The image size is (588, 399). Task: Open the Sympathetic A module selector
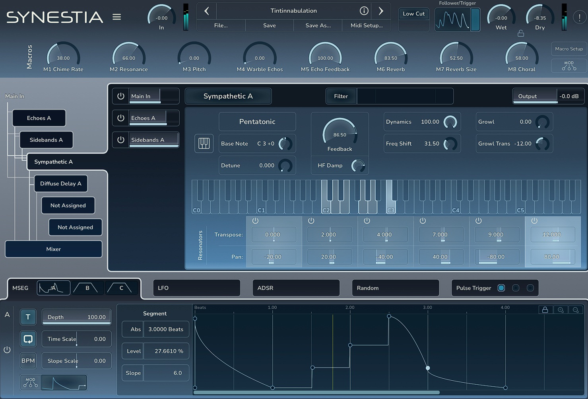228,96
